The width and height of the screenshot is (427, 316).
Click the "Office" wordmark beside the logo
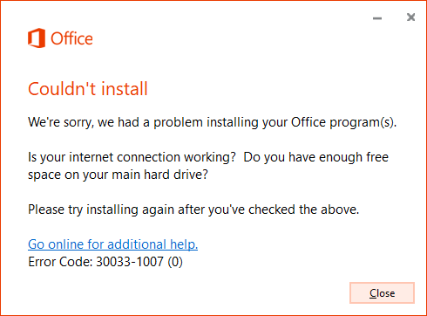pos(71,38)
